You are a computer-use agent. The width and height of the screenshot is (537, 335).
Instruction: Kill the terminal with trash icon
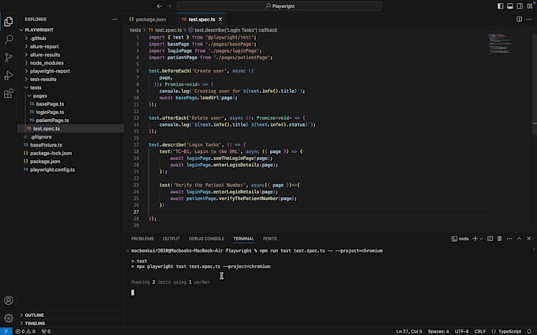coord(500,239)
